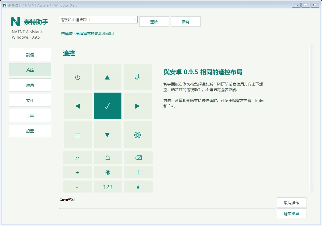Click the left arrow direction key
Viewport: 322px width, 226px height.
tap(78, 106)
